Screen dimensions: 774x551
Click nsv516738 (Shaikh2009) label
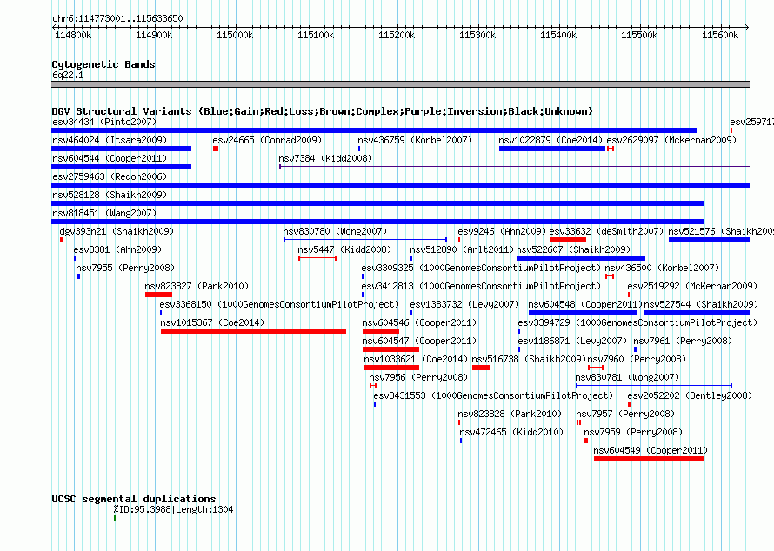pos(529,359)
